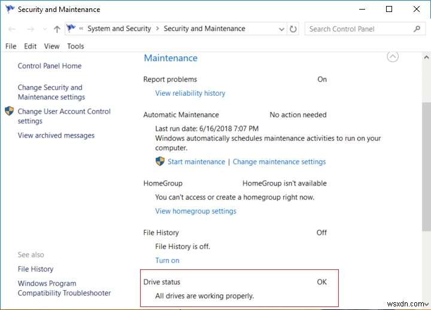
Task: Click the shield icon beside Start maintenance
Action: [x=160, y=162]
